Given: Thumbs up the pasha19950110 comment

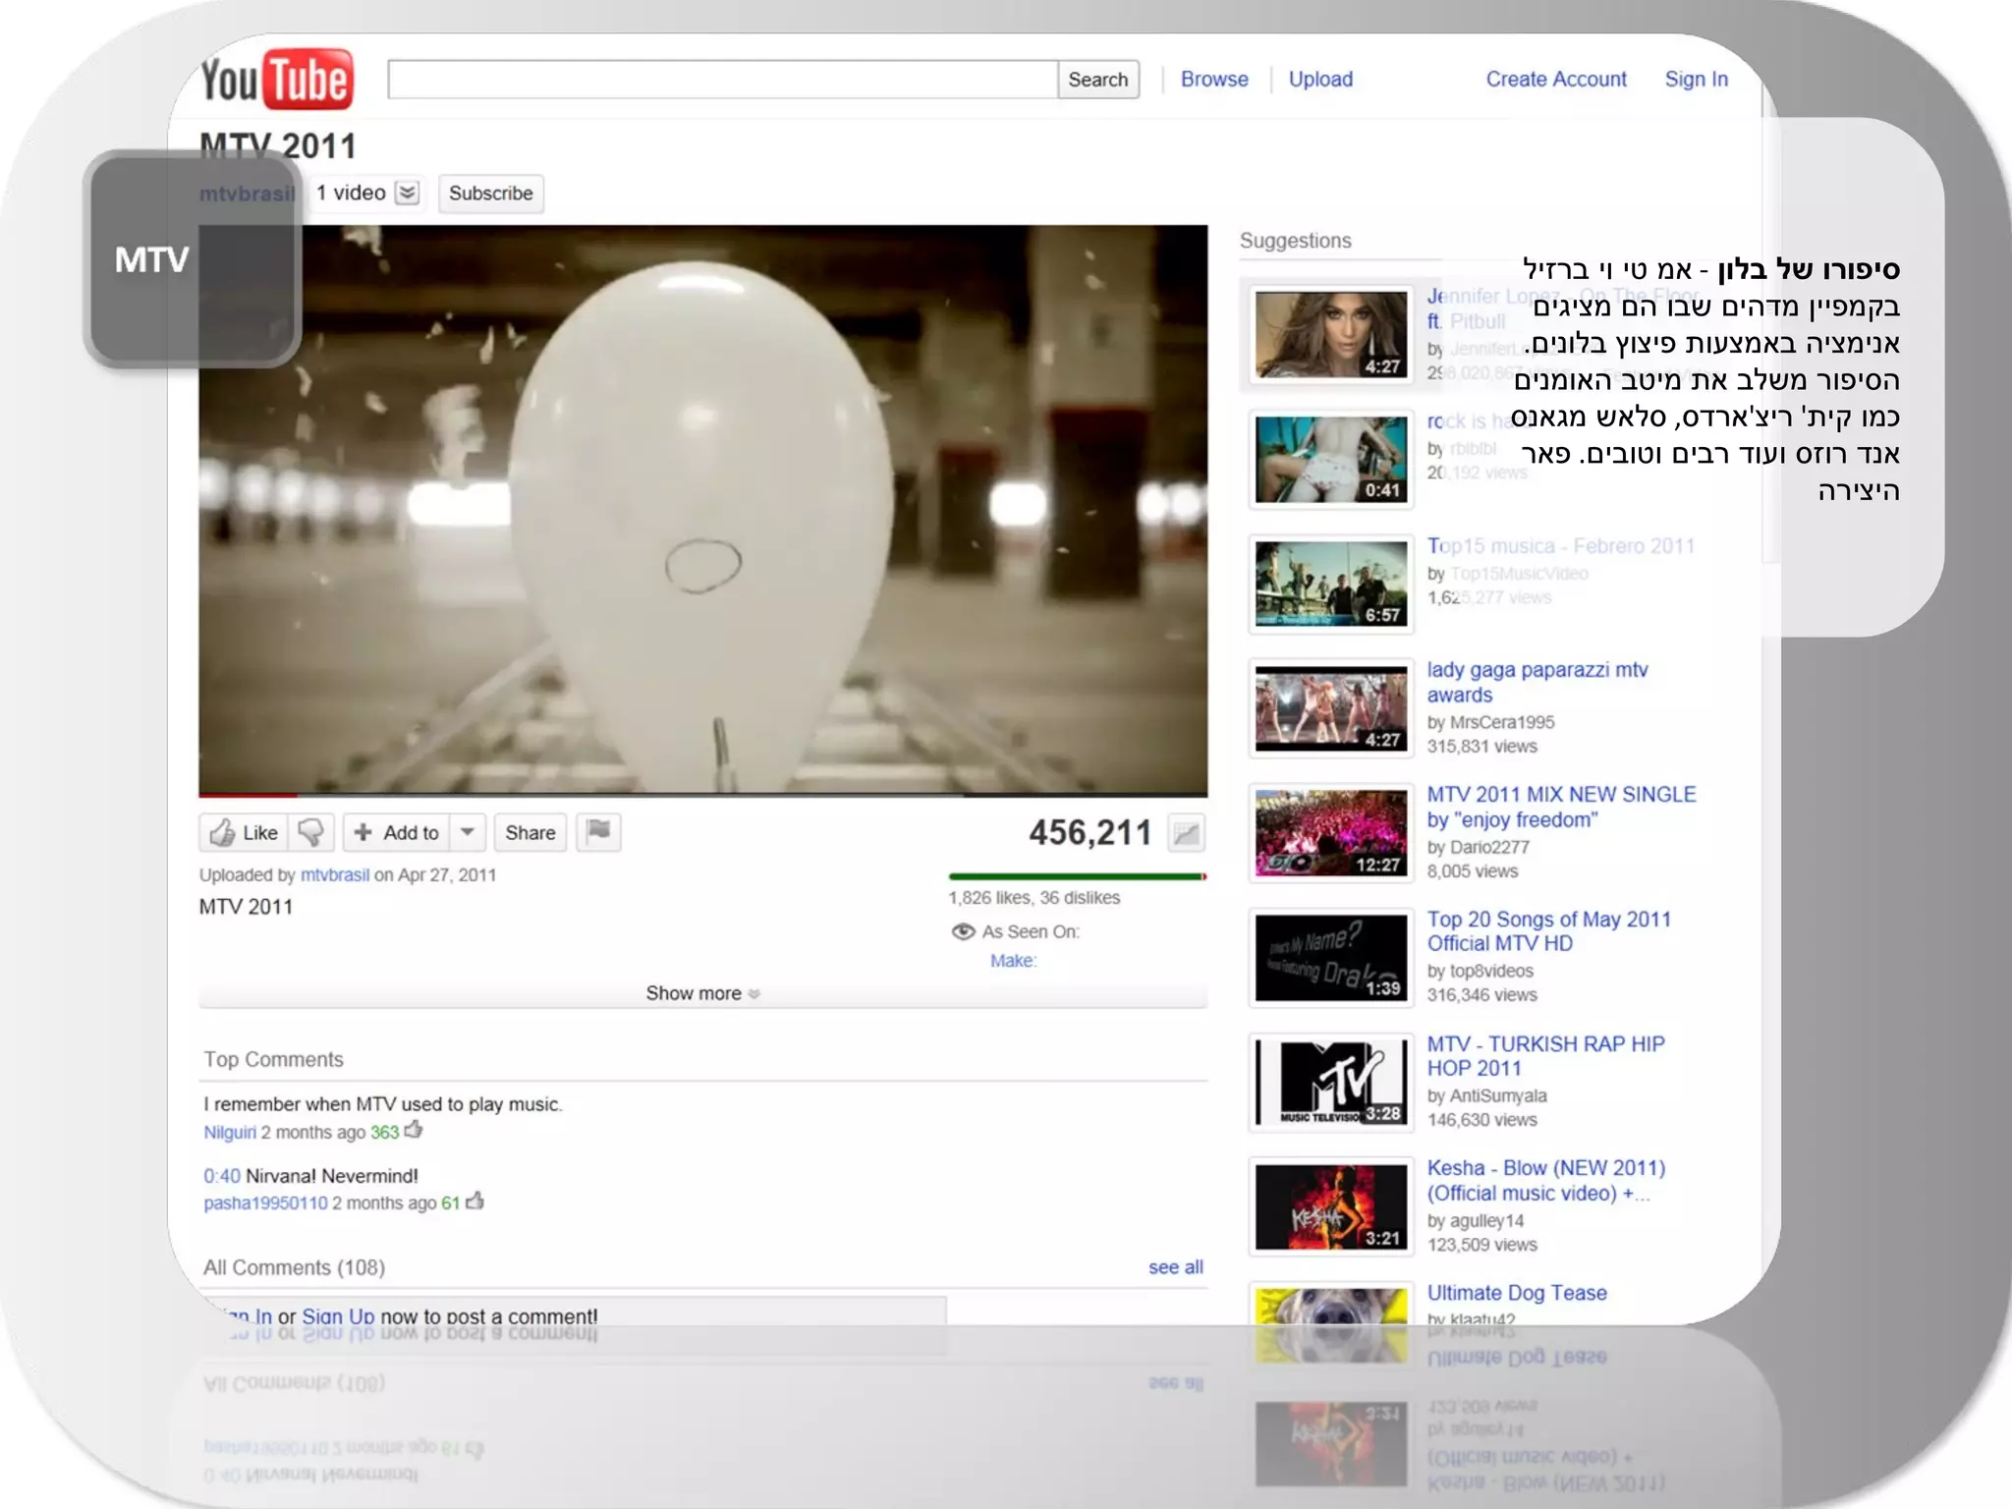Looking at the screenshot, I should (475, 1201).
